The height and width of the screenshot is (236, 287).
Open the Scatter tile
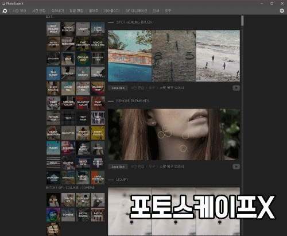(x=68, y=163)
